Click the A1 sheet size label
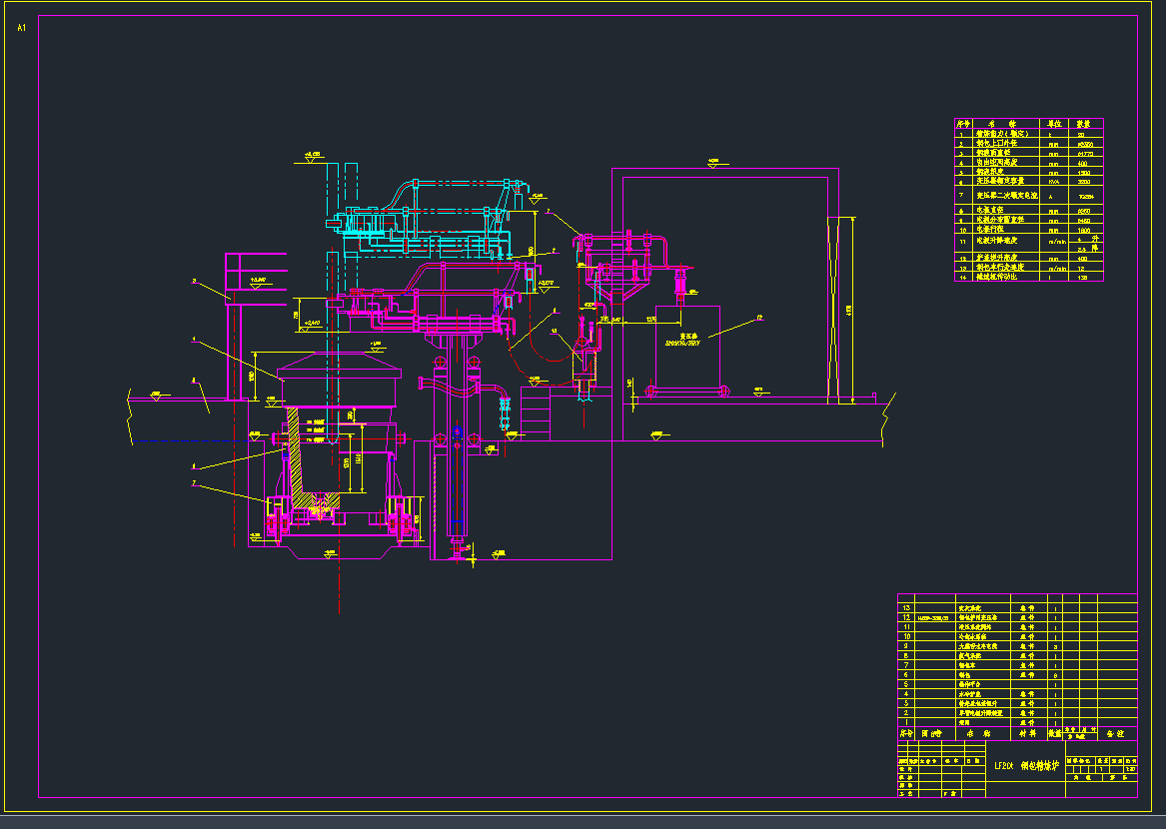 point(21,28)
